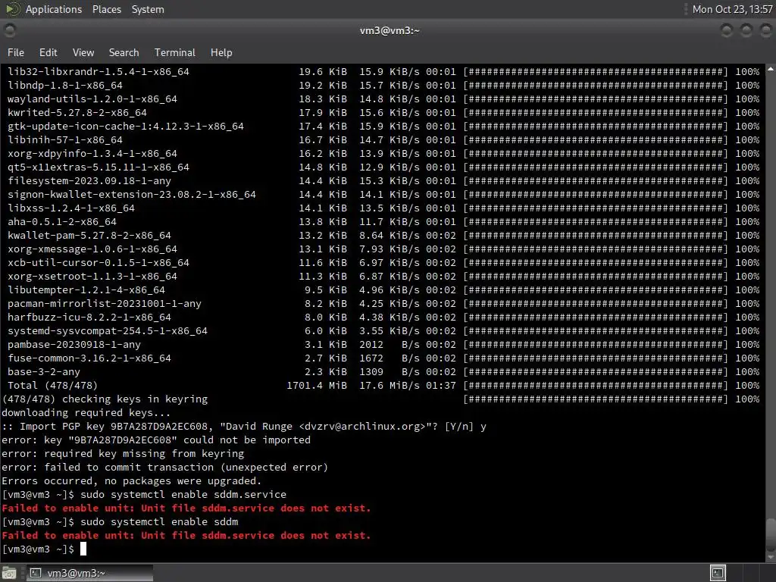This screenshot has height=582, width=776.
Task: Open the System menu in top panel
Action: point(148,9)
